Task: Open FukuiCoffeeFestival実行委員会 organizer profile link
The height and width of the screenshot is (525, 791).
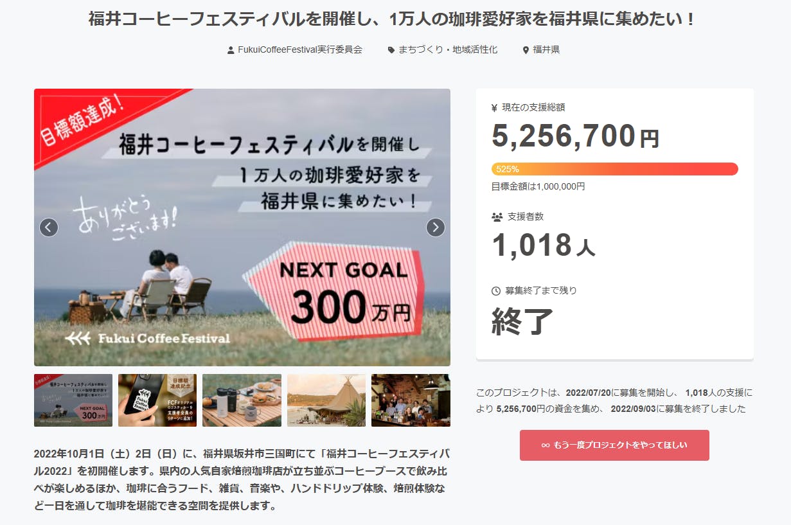Action: [x=300, y=49]
